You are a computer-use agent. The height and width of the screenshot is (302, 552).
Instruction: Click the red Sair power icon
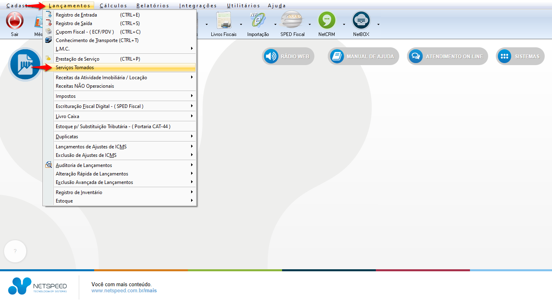[15, 21]
